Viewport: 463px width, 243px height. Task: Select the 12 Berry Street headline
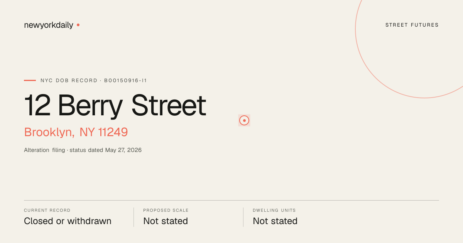pos(115,105)
